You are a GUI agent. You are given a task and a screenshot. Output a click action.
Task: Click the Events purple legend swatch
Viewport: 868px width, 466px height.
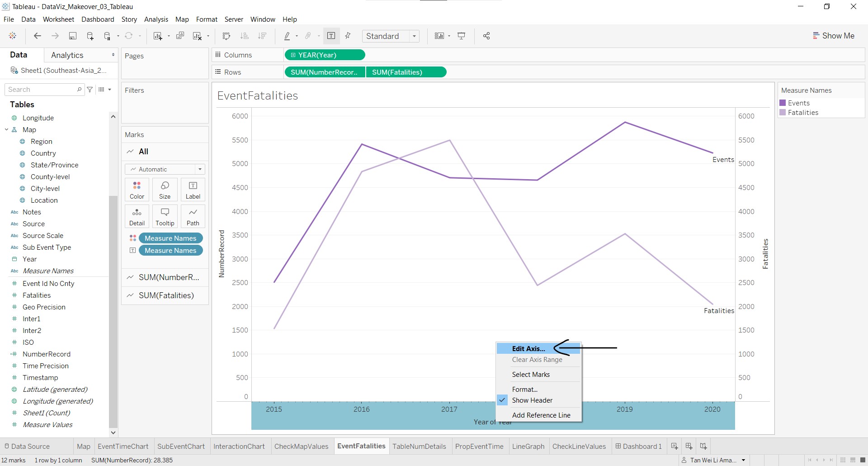783,103
